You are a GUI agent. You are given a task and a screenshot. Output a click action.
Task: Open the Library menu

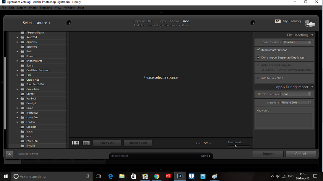(x=21, y=8)
